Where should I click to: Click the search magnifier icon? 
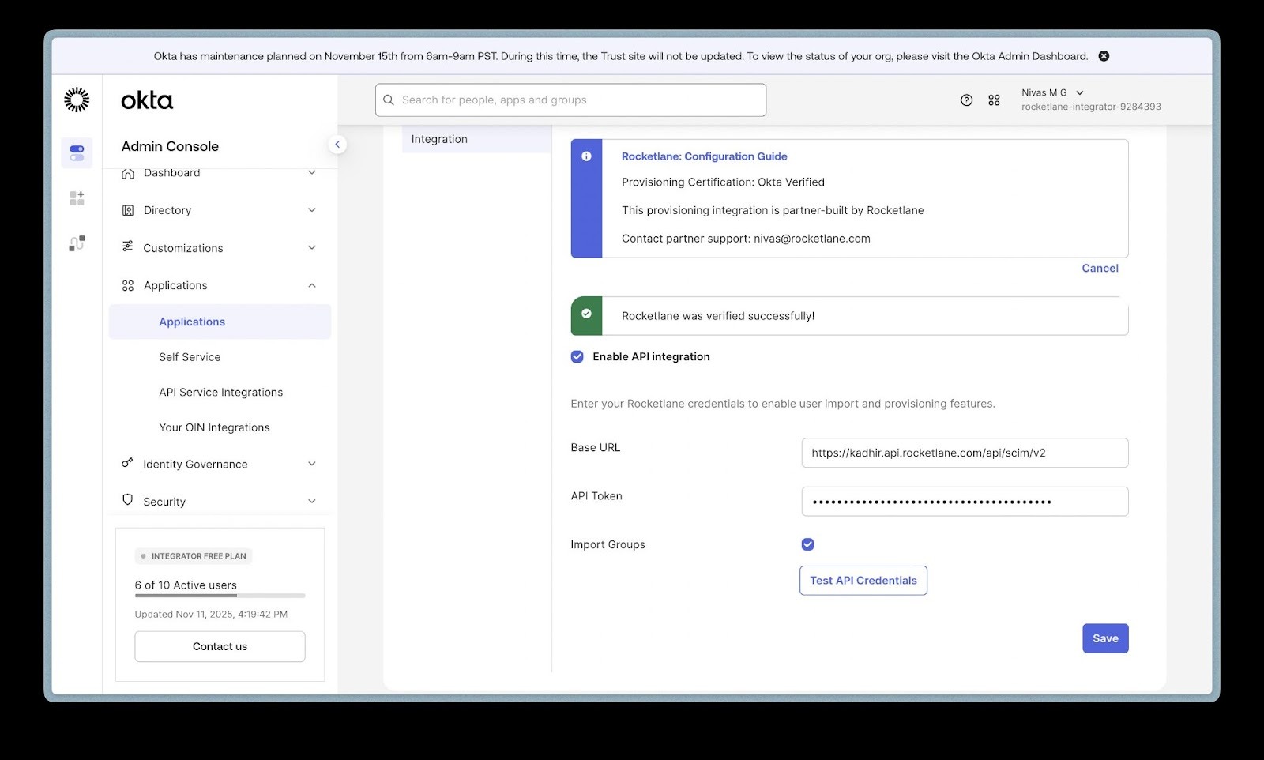click(x=389, y=100)
